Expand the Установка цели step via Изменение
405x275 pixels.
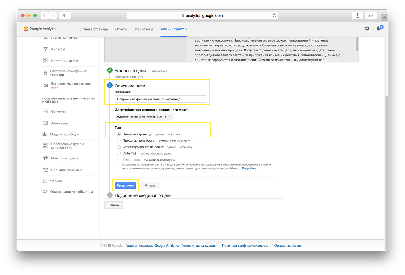point(159,71)
